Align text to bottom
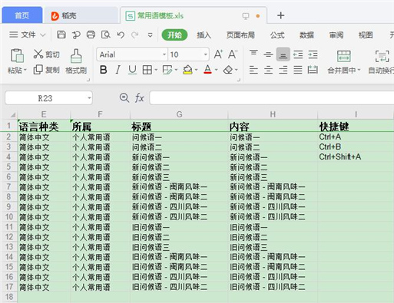394x303 pixels. coord(283,54)
